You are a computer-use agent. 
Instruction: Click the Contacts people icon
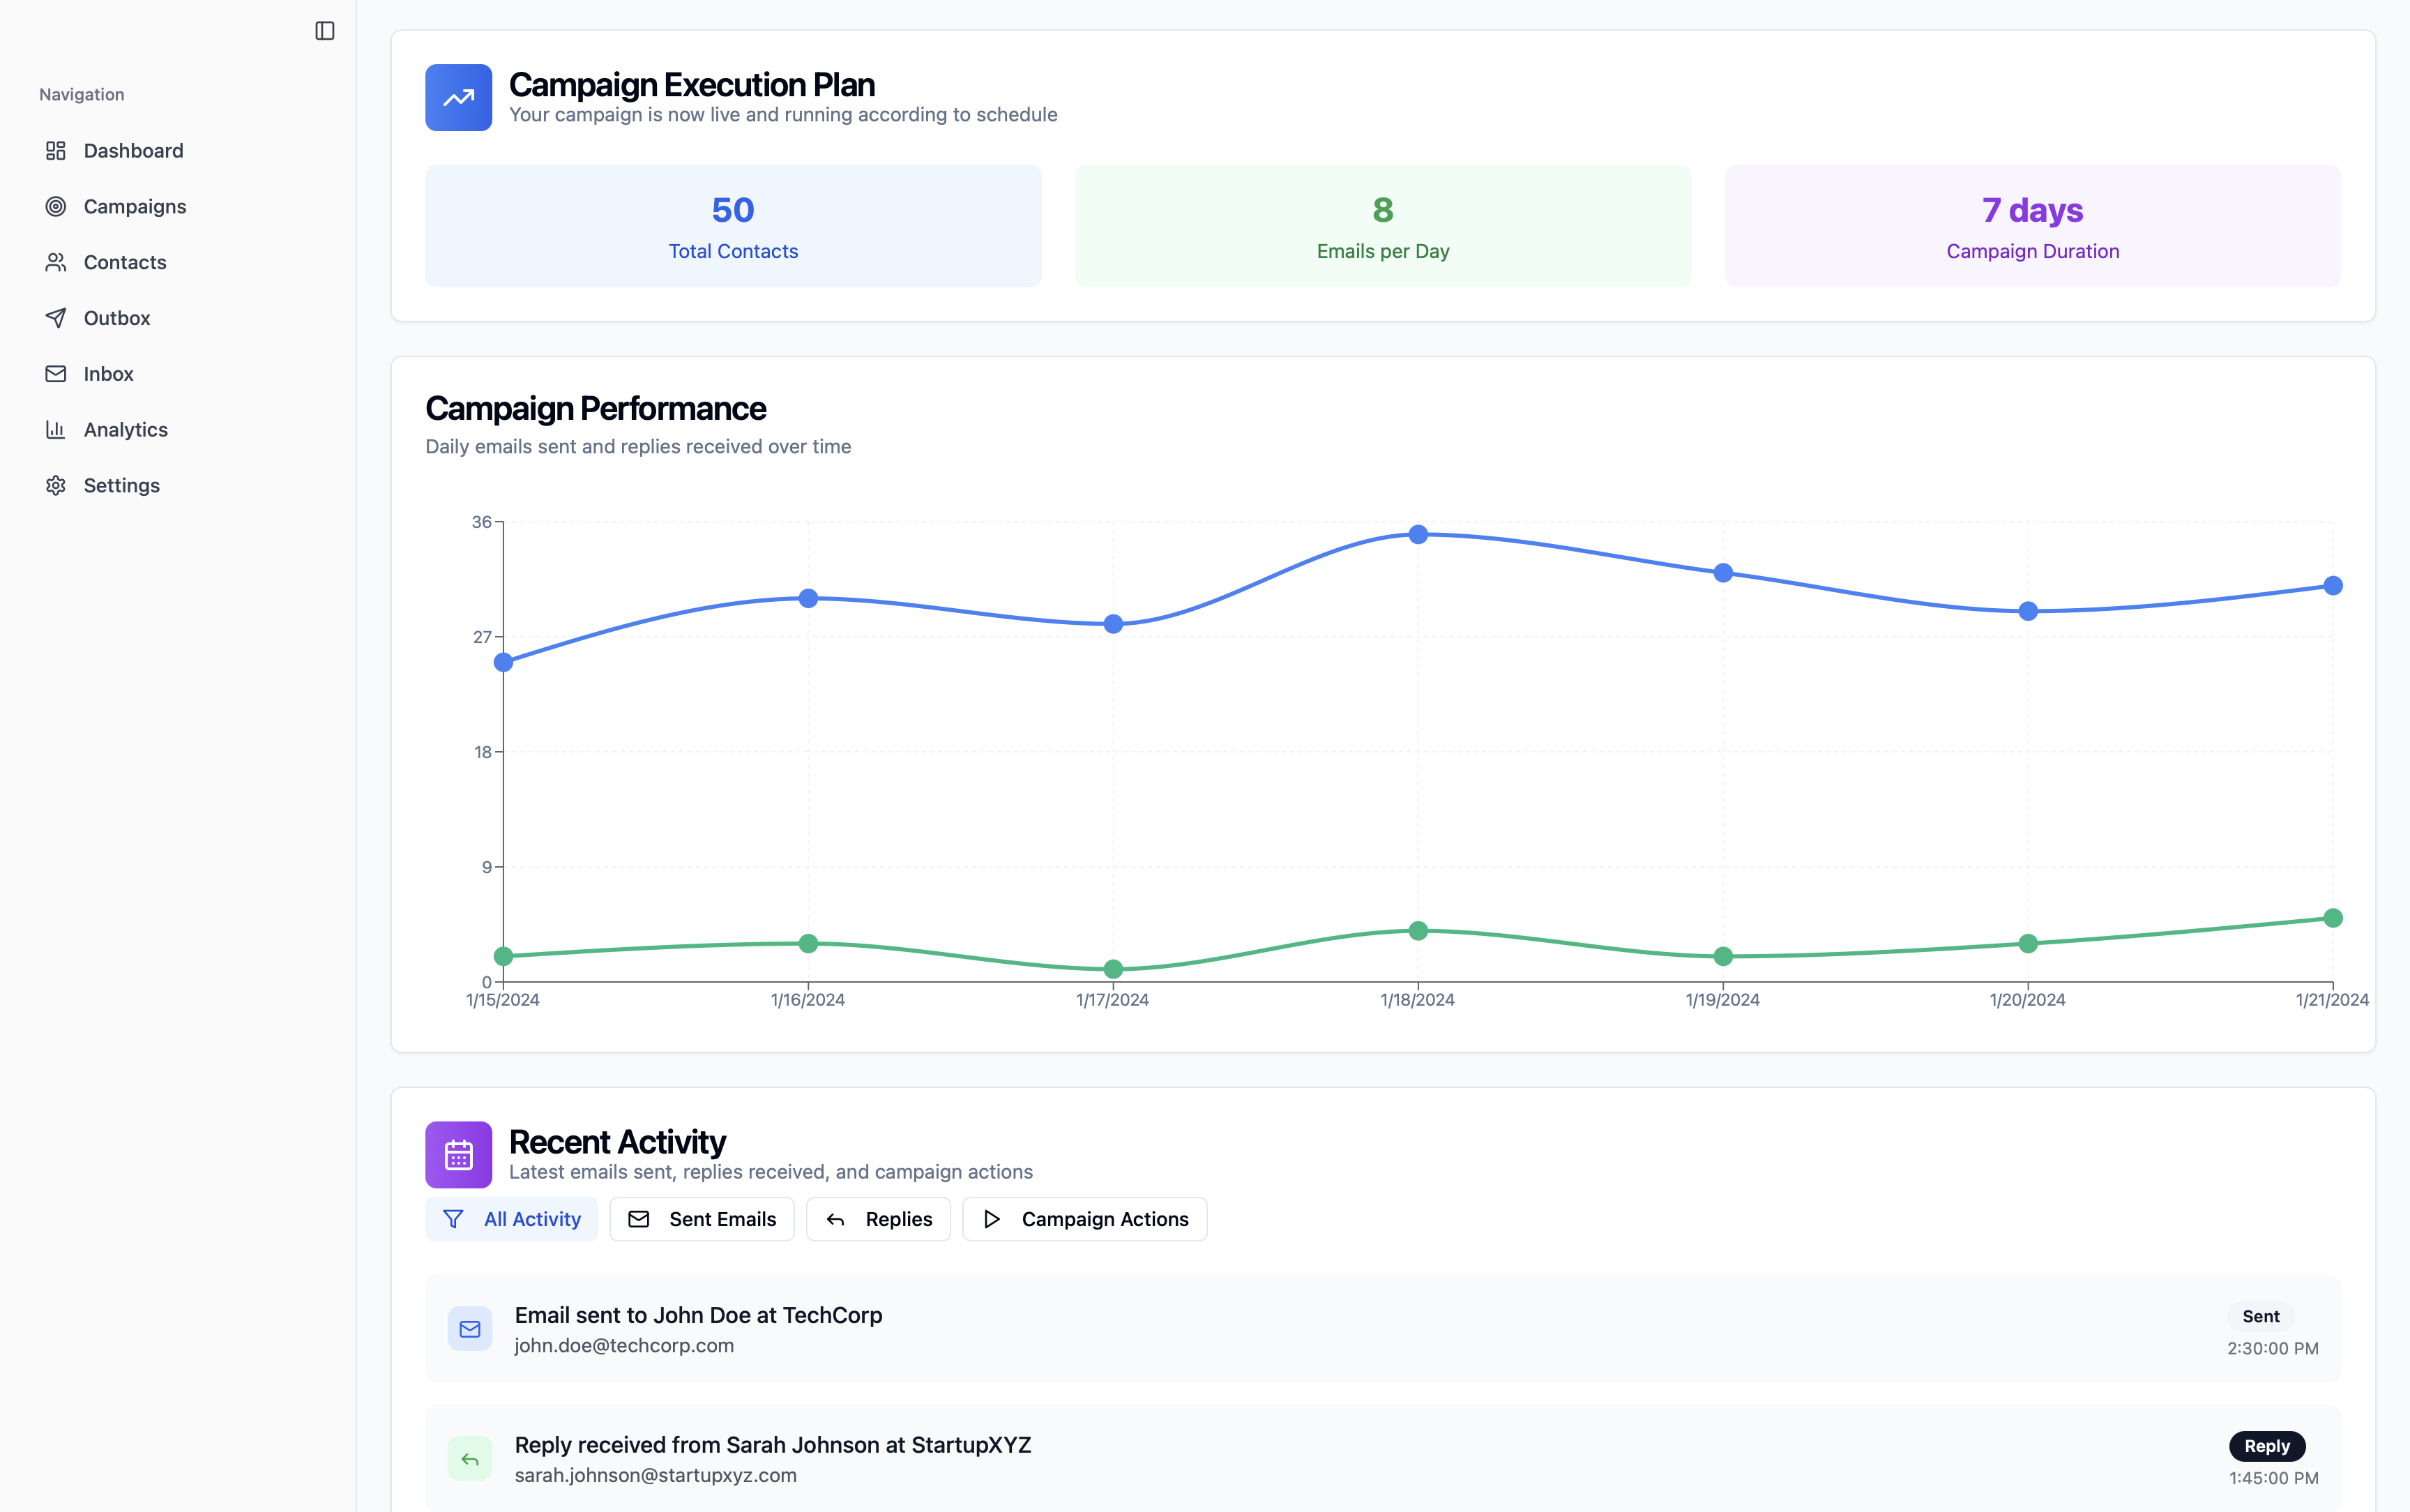coord(56,262)
